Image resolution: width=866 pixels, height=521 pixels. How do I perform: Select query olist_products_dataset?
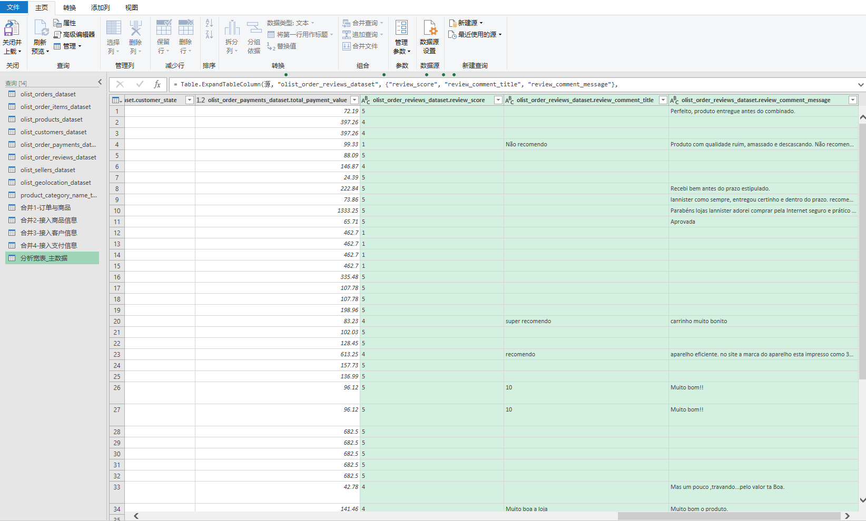52,119
